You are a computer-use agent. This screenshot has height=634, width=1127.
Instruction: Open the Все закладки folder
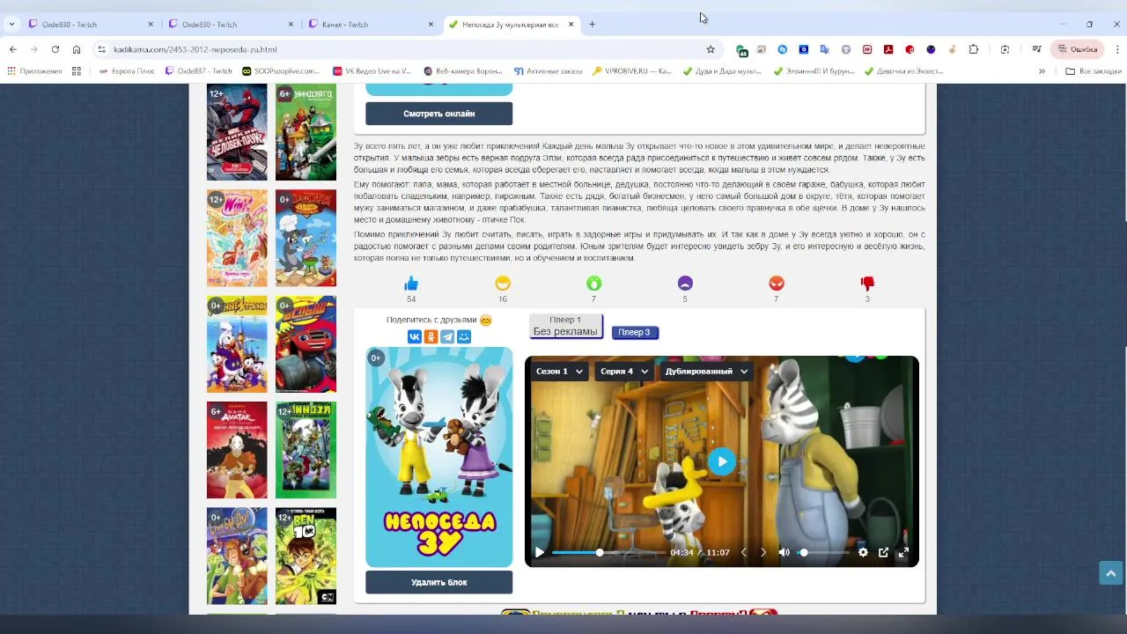click(1094, 71)
